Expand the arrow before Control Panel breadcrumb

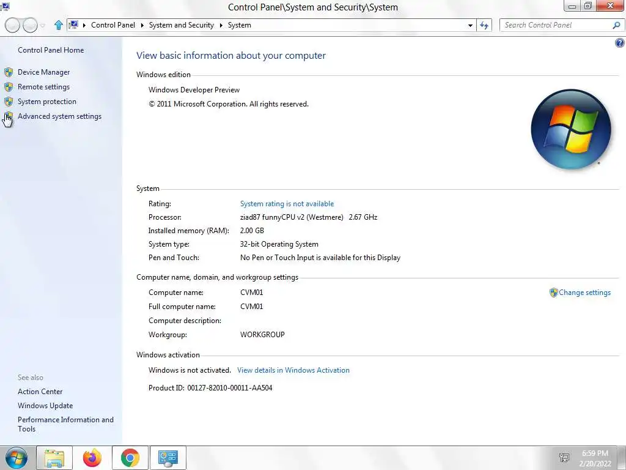click(84, 25)
